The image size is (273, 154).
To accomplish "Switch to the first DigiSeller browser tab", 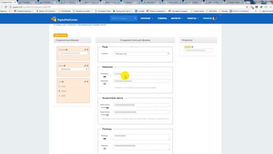I will coord(28,2).
